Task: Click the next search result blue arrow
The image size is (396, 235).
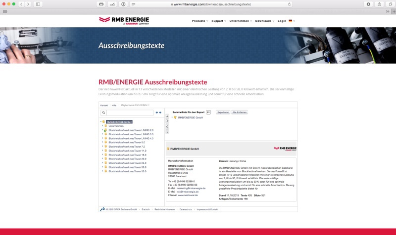Action: click(x=160, y=113)
